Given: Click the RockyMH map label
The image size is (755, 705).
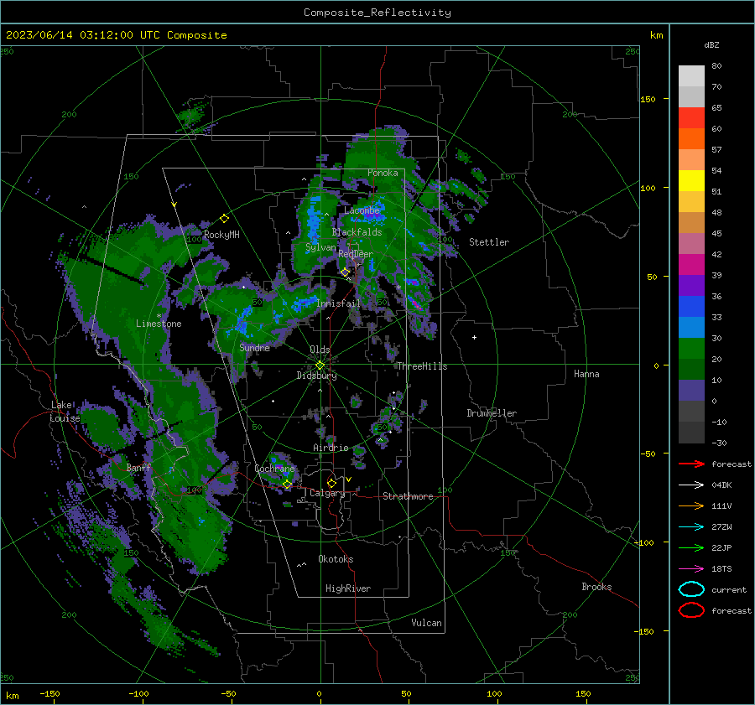Looking at the screenshot, I should click(x=221, y=235).
